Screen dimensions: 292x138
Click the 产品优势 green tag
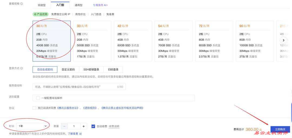(x=41, y=14)
